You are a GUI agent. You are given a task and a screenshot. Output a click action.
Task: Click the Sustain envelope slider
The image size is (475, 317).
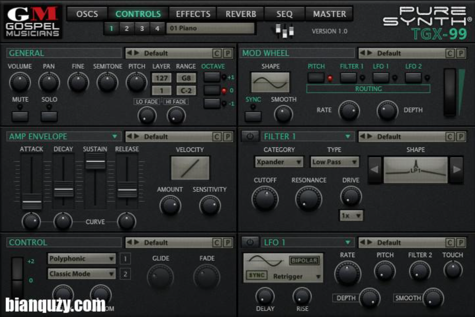coord(95,161)
